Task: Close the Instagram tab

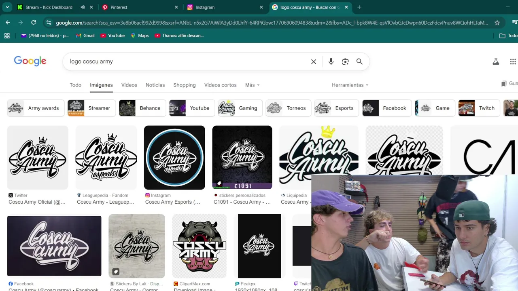Action: pos(261,7)
